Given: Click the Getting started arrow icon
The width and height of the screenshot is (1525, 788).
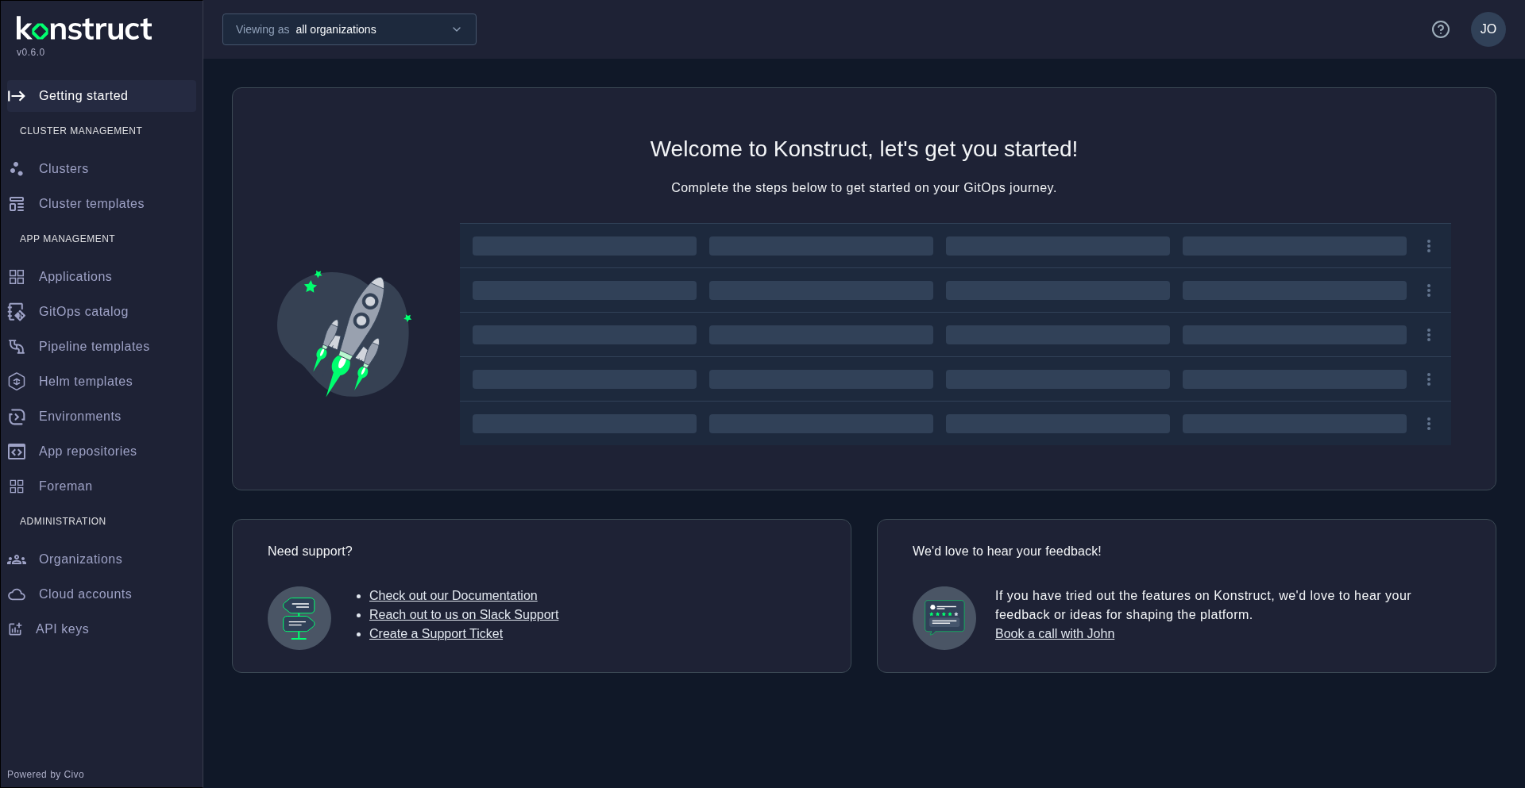Looking at the screenshot, I should coord(17,96).
